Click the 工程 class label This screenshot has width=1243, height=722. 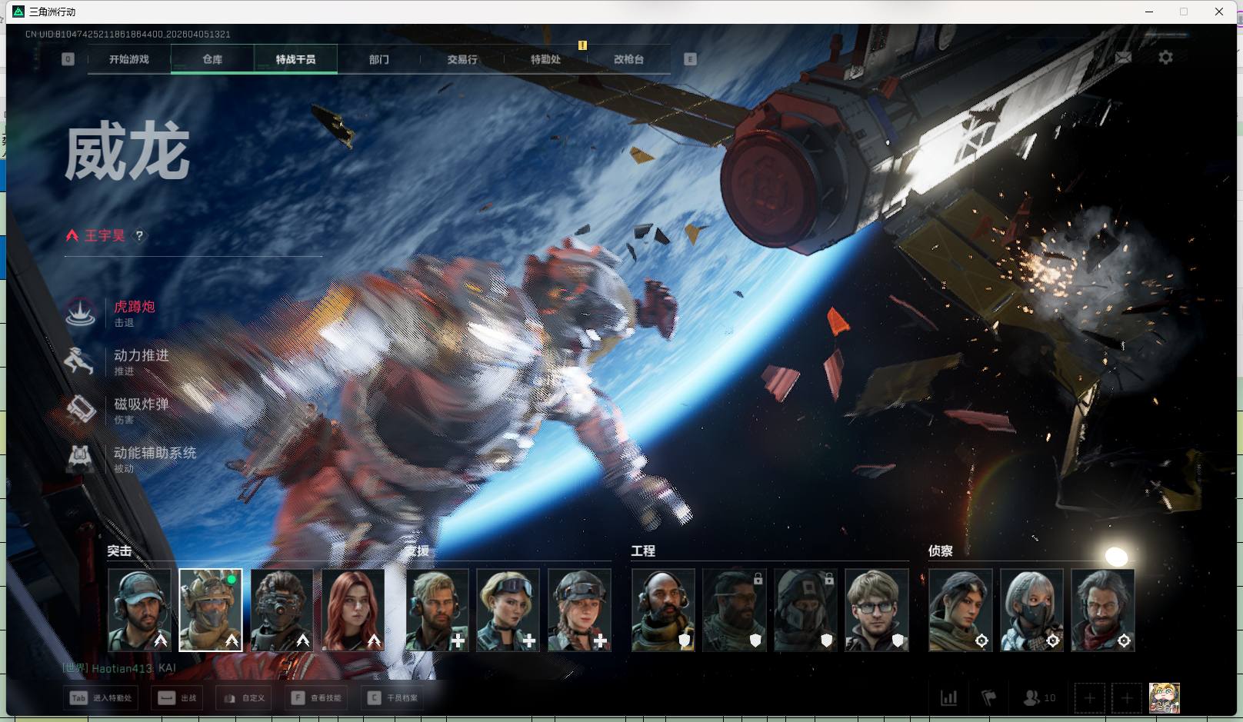643,551
